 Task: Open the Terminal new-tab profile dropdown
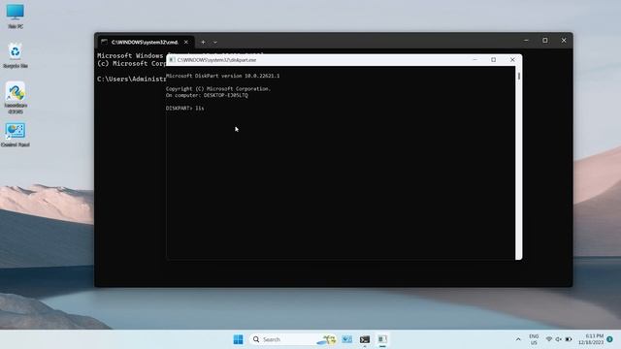tap(215, 42)
